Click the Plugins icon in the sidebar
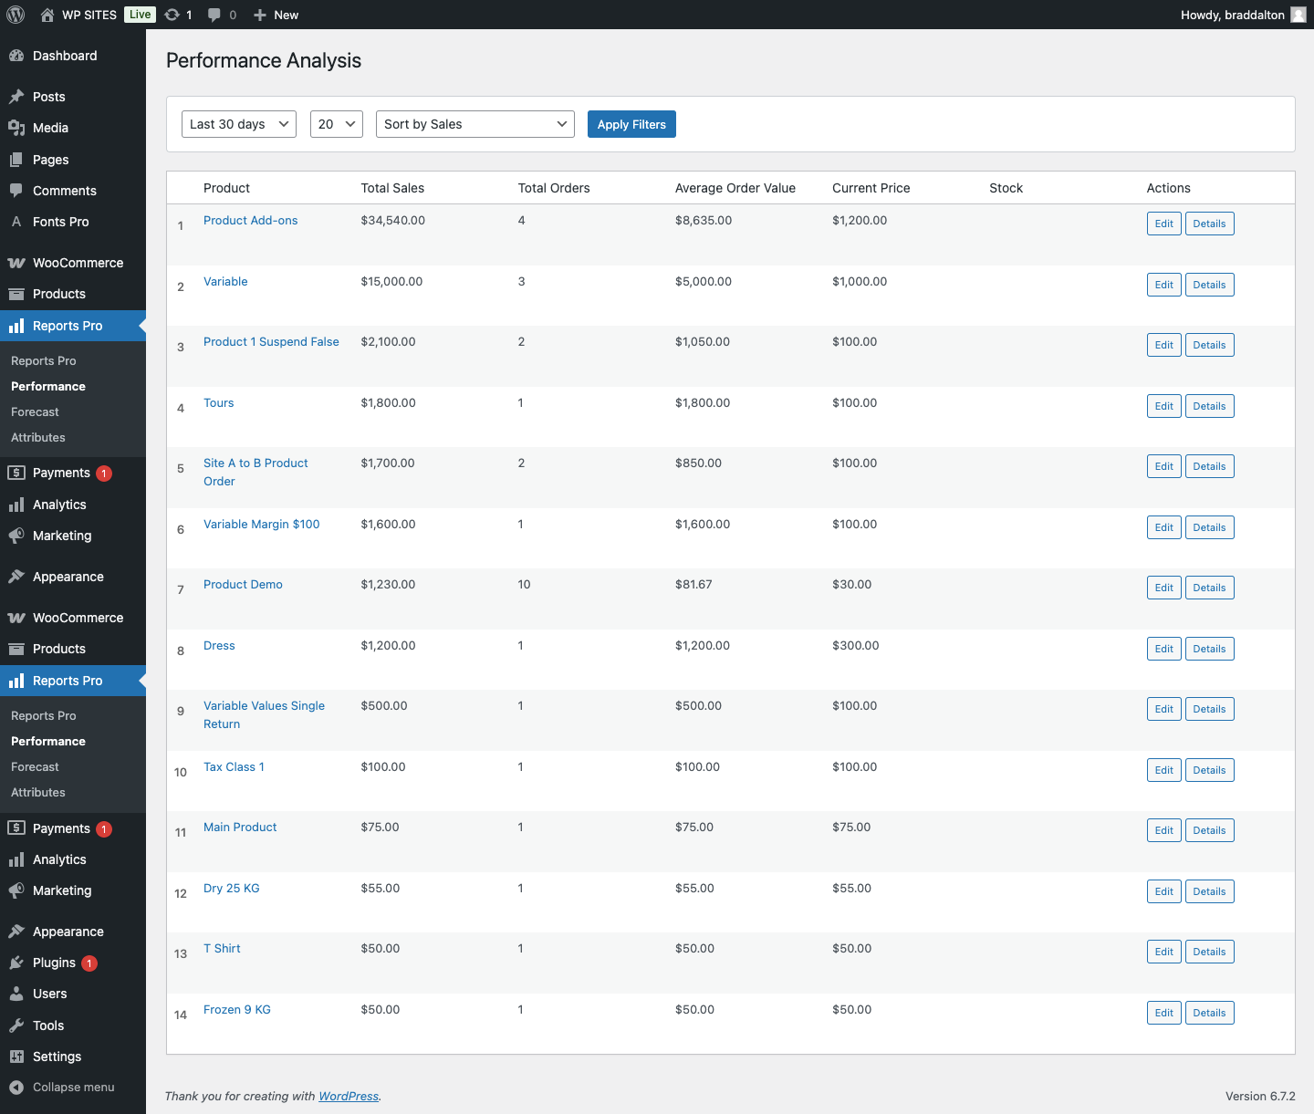 click(16, 963)
